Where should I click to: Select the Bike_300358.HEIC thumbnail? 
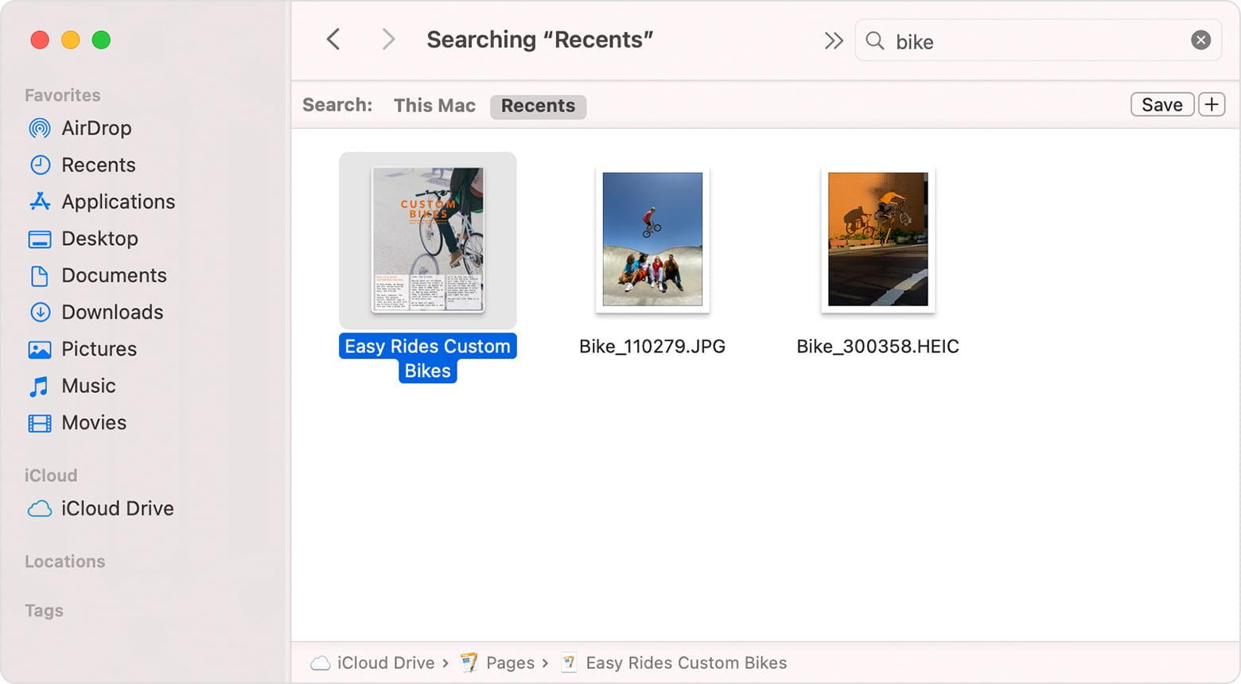[878, 239]
